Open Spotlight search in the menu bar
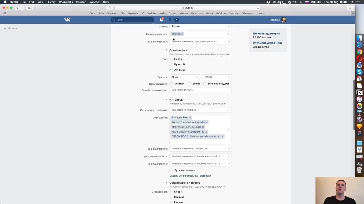 351,2
